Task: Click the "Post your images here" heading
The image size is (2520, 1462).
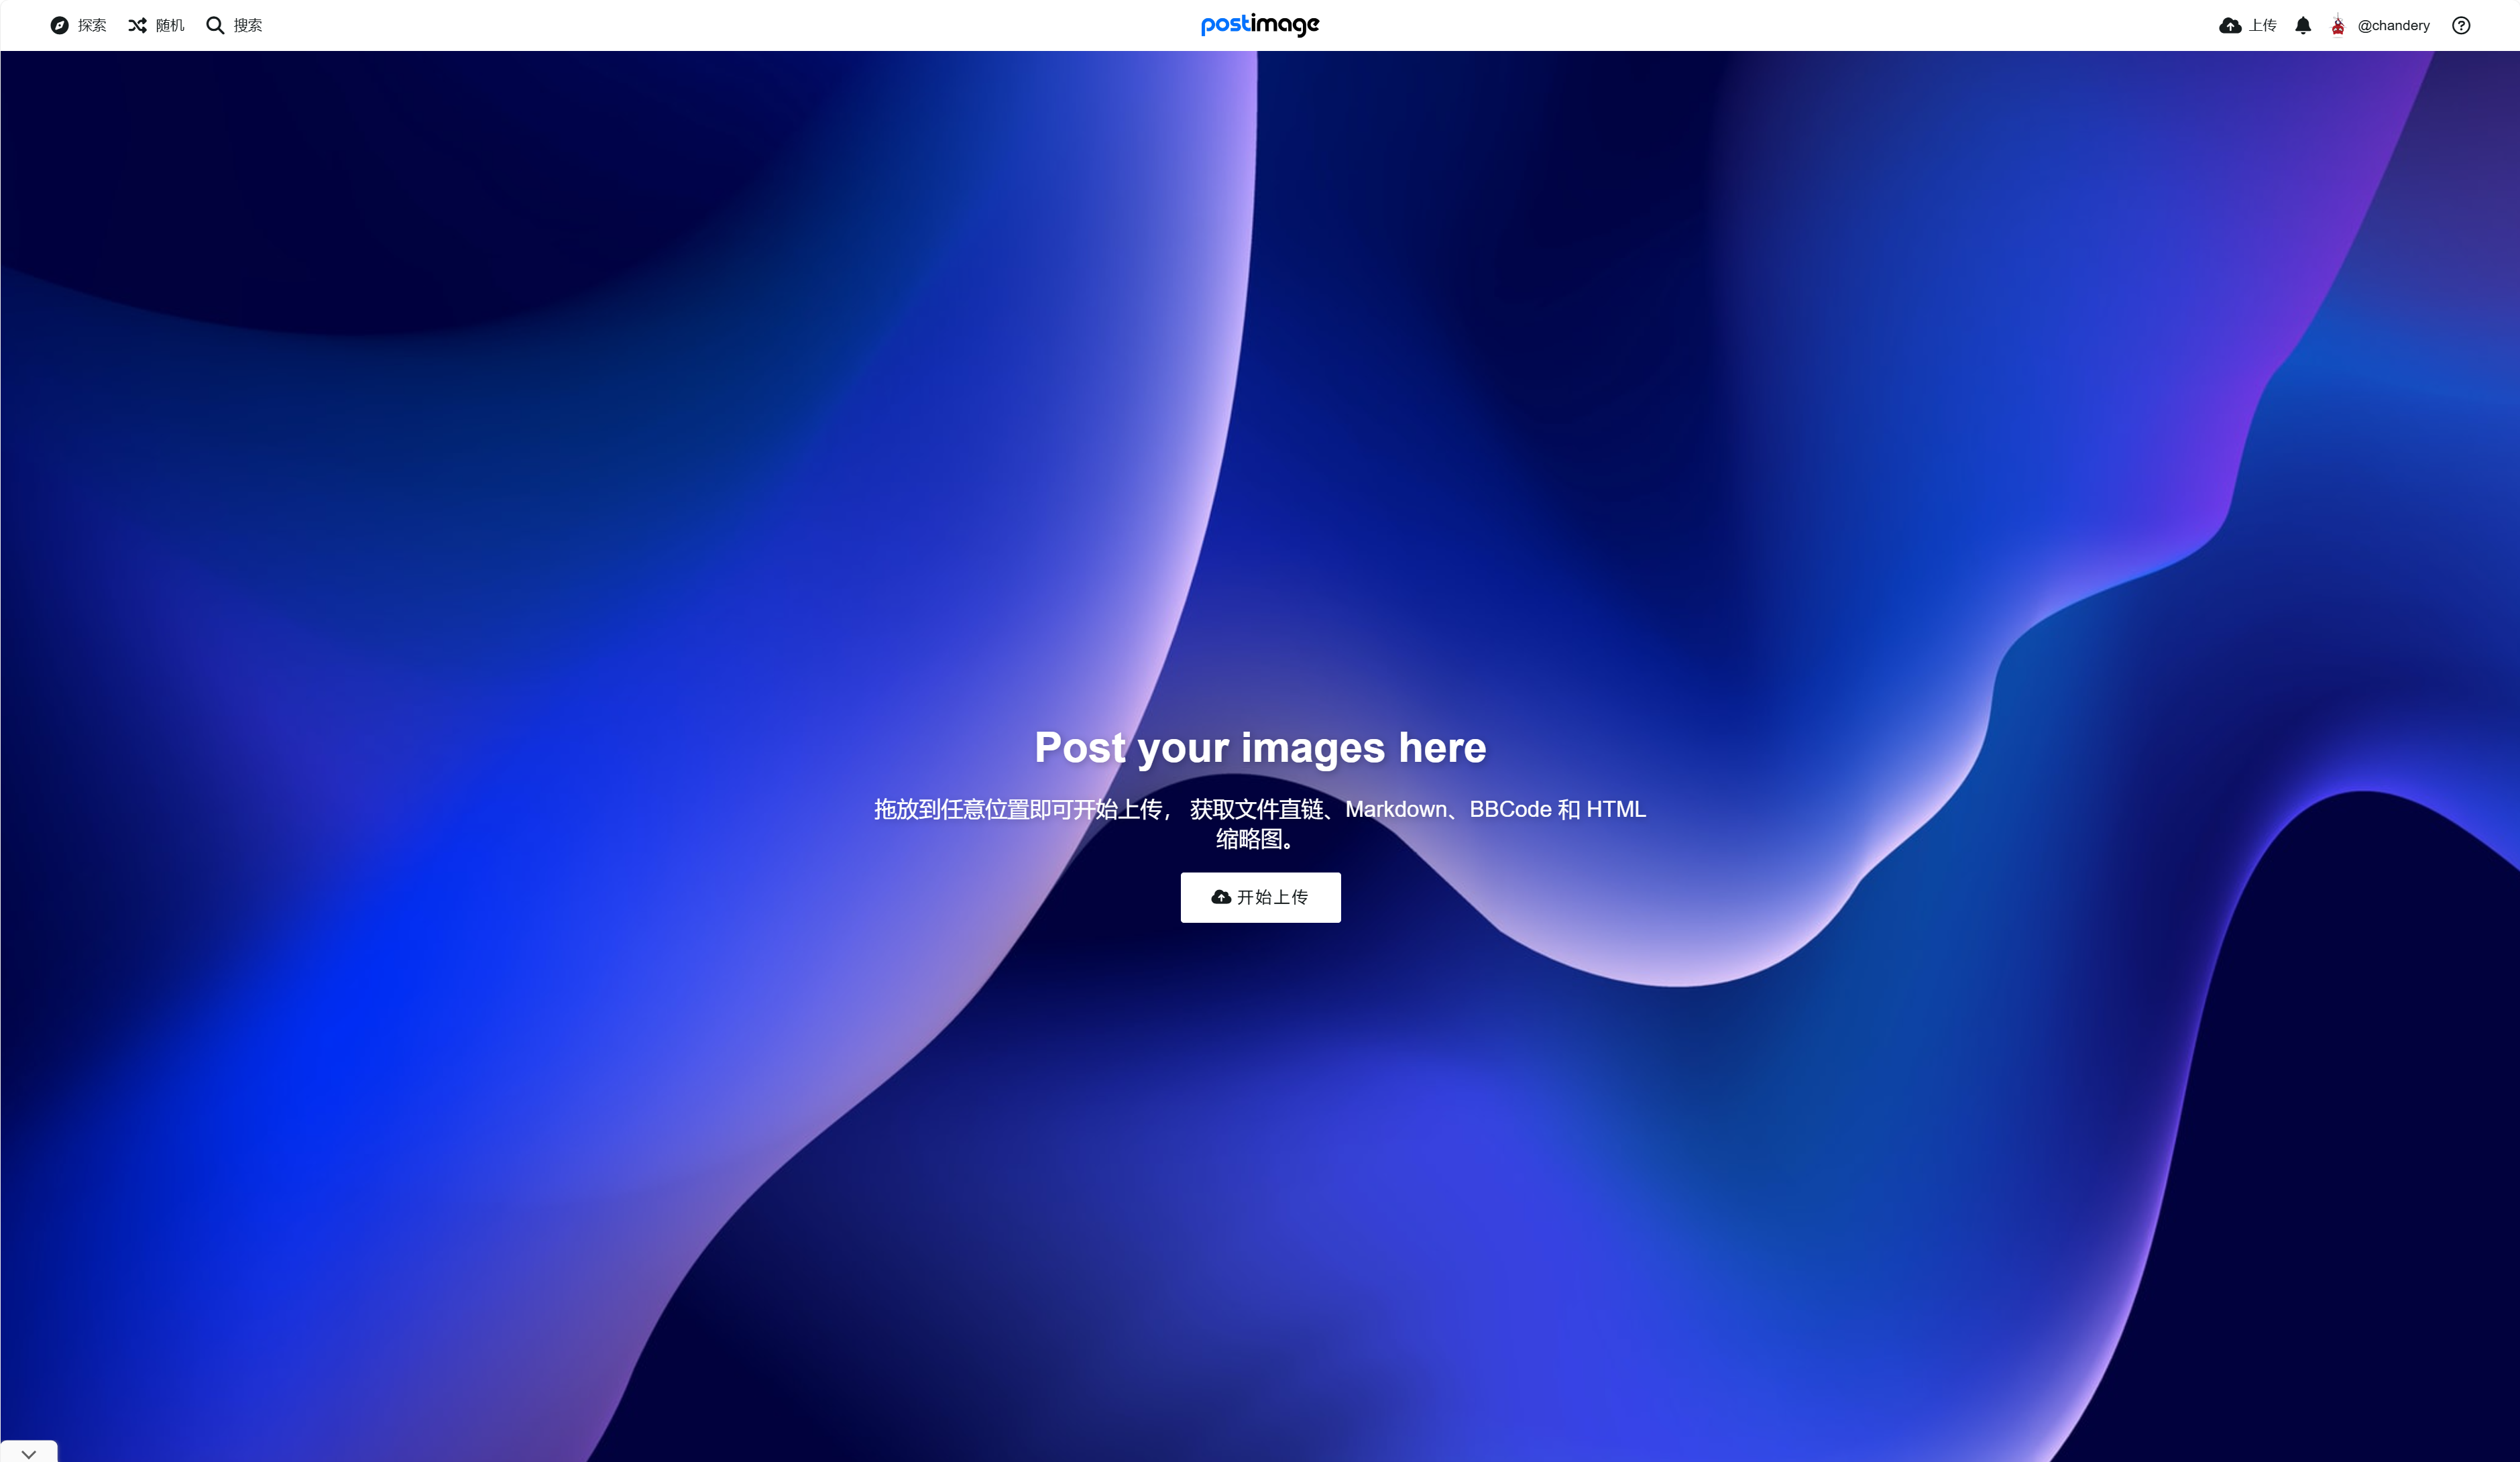Action: coord(1260,747)
